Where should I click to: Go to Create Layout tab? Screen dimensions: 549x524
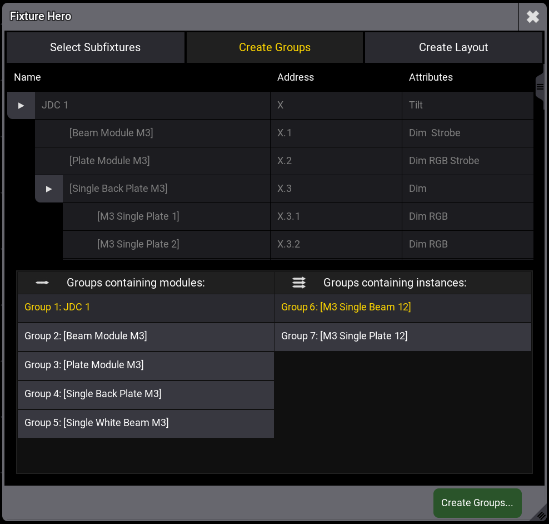(x=453, y=47)
